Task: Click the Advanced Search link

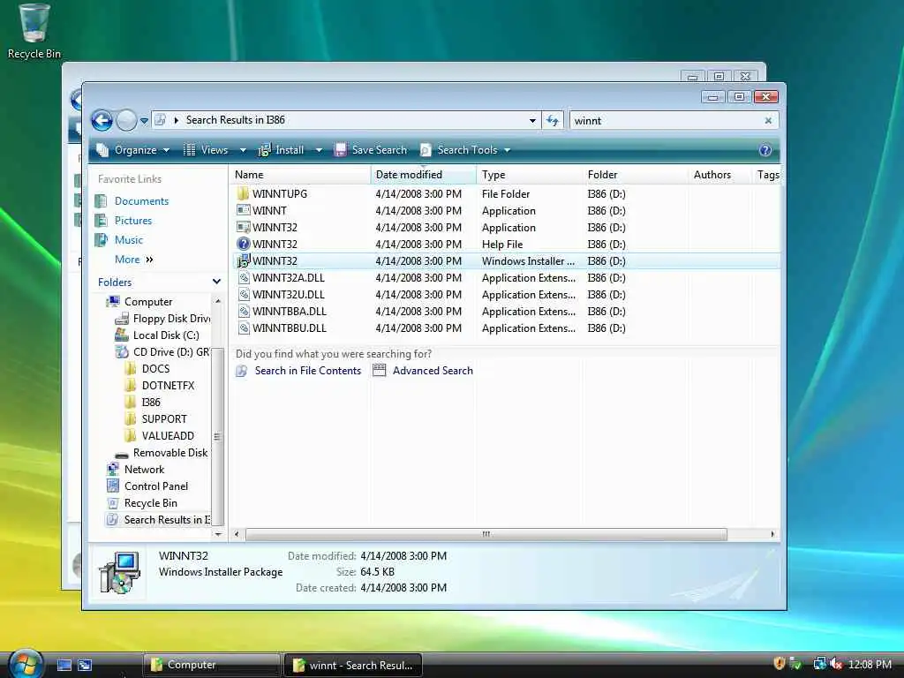Action: (x=433, y=371)
